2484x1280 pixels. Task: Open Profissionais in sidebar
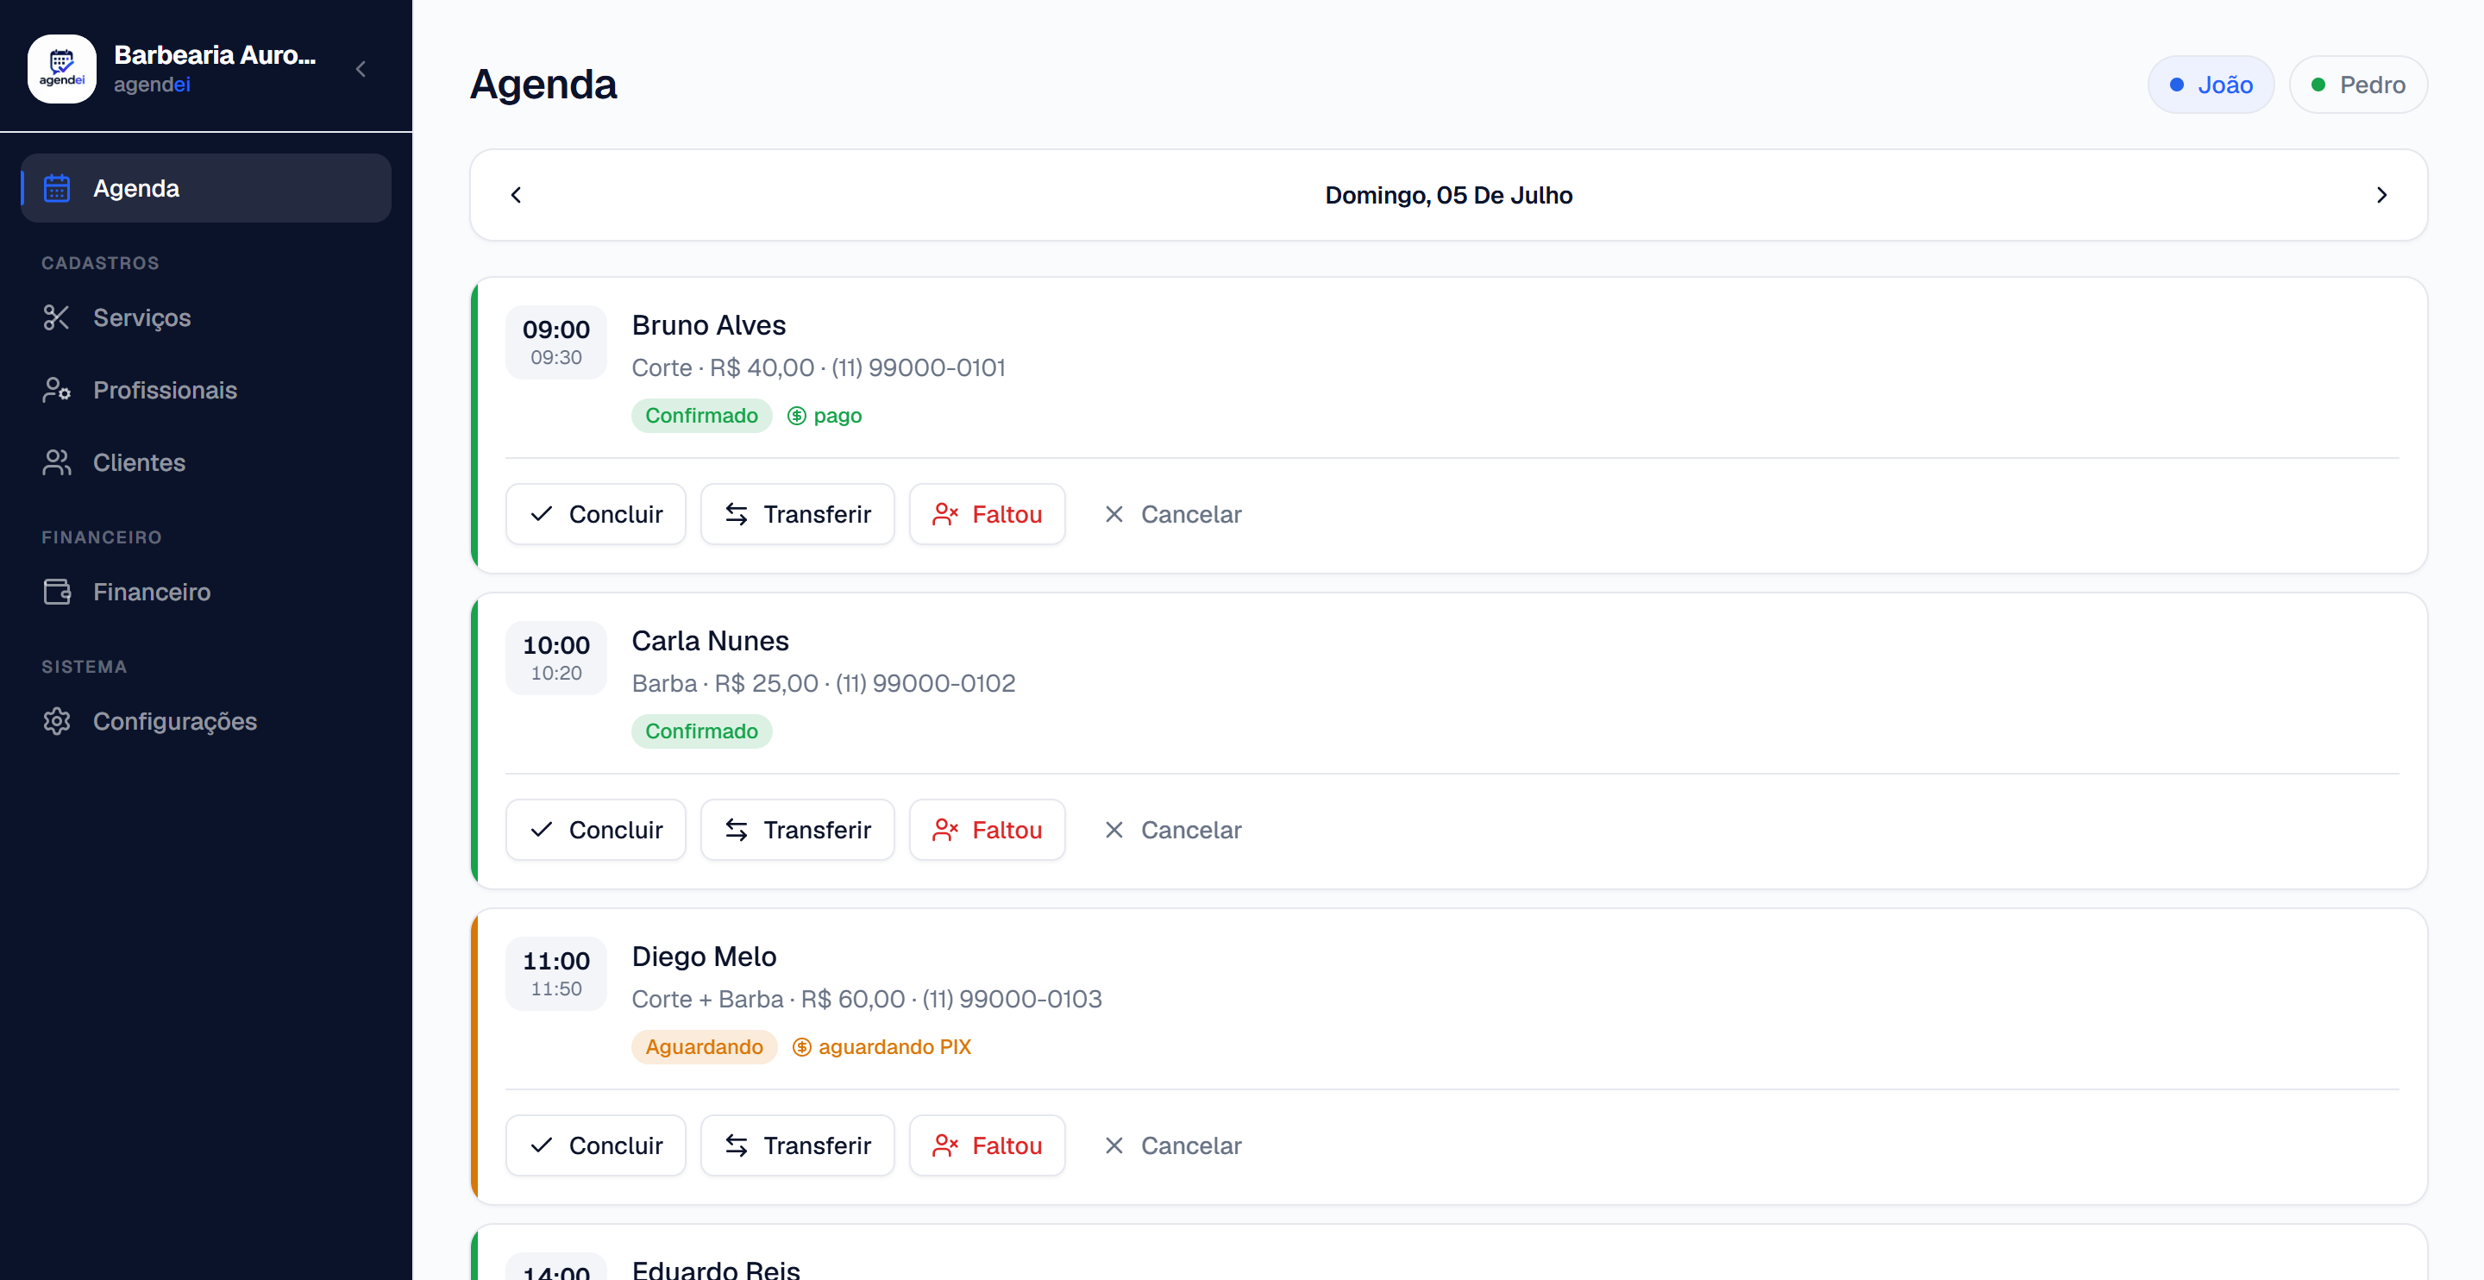pos(206,390)
